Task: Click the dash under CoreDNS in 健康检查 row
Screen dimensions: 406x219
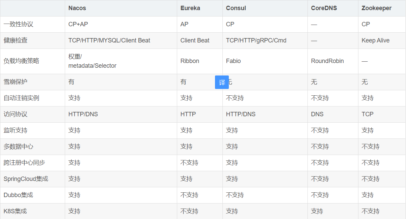Action: [314, 41]
